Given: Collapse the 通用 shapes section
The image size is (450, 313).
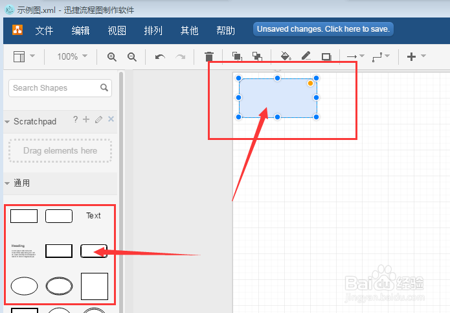Looking at the screenshot, I should coord(7,183).
